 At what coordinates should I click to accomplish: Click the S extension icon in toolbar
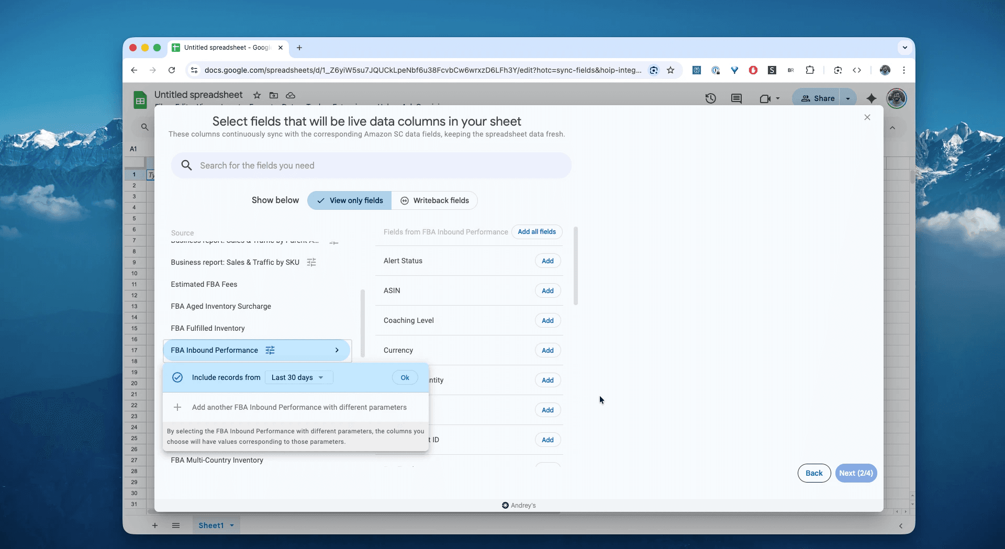pos(772,70)
